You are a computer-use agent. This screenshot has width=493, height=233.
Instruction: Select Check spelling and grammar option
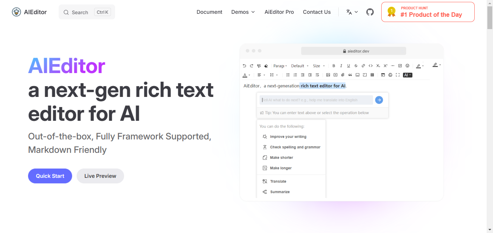291,147
